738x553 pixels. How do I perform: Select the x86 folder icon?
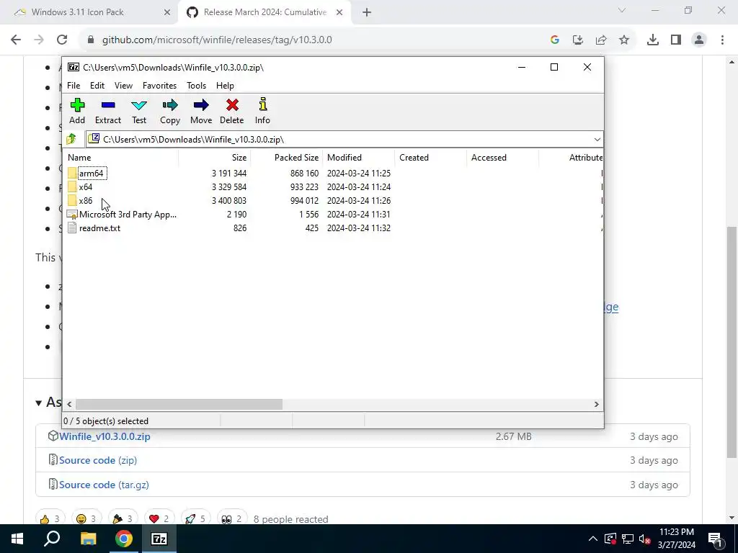click(72, 200)
